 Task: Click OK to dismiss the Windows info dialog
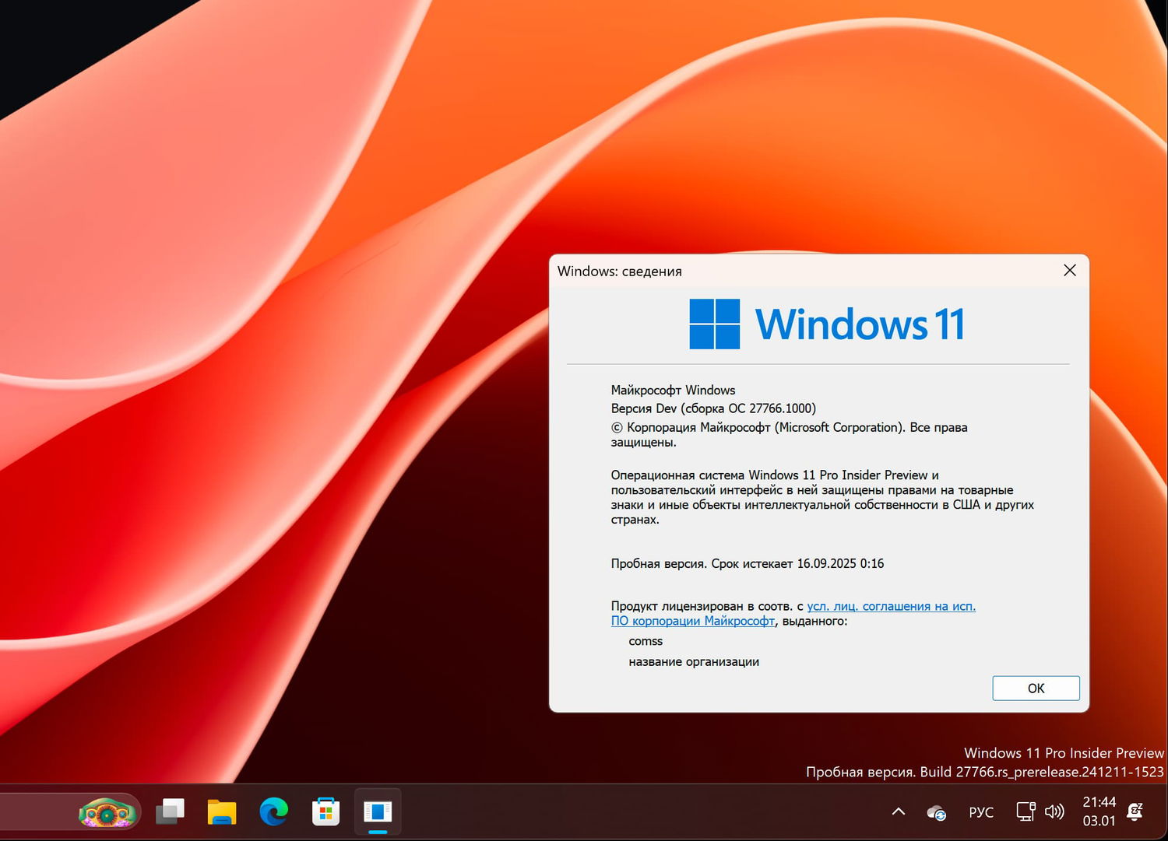pos(1036,689)
